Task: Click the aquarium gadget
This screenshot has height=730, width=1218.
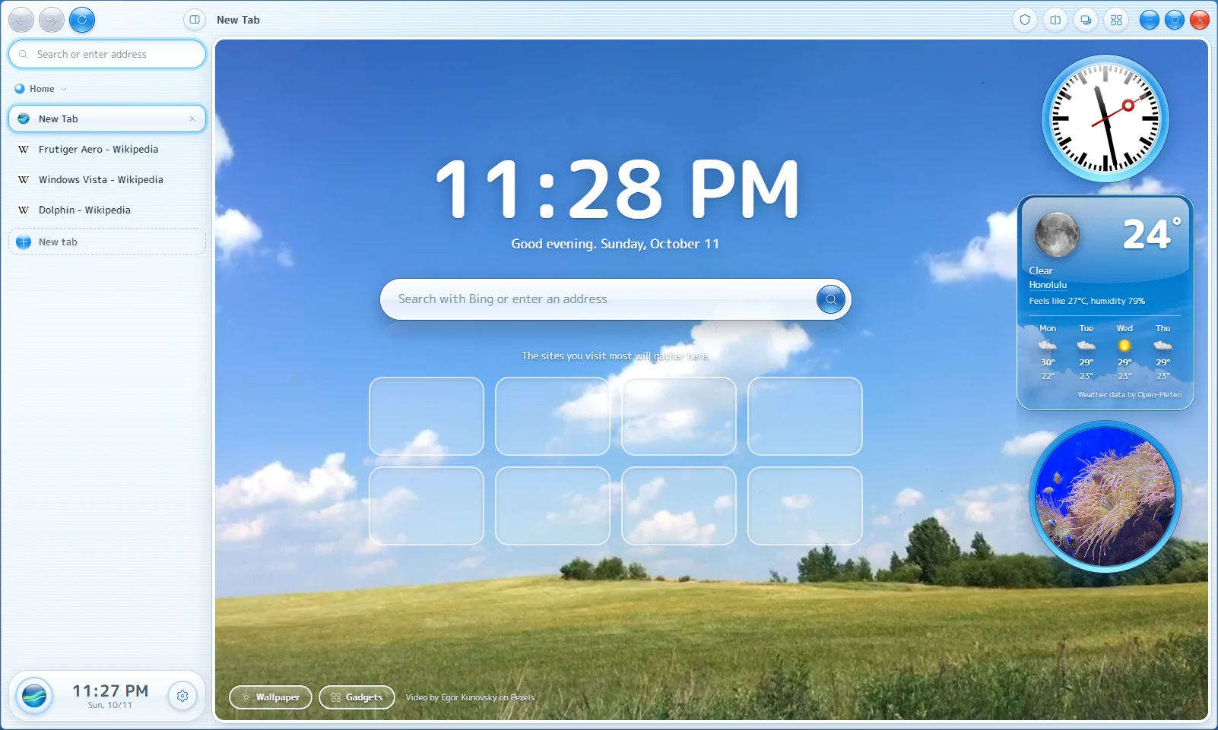Action: pyautogui.click(x=1105, y=496)
